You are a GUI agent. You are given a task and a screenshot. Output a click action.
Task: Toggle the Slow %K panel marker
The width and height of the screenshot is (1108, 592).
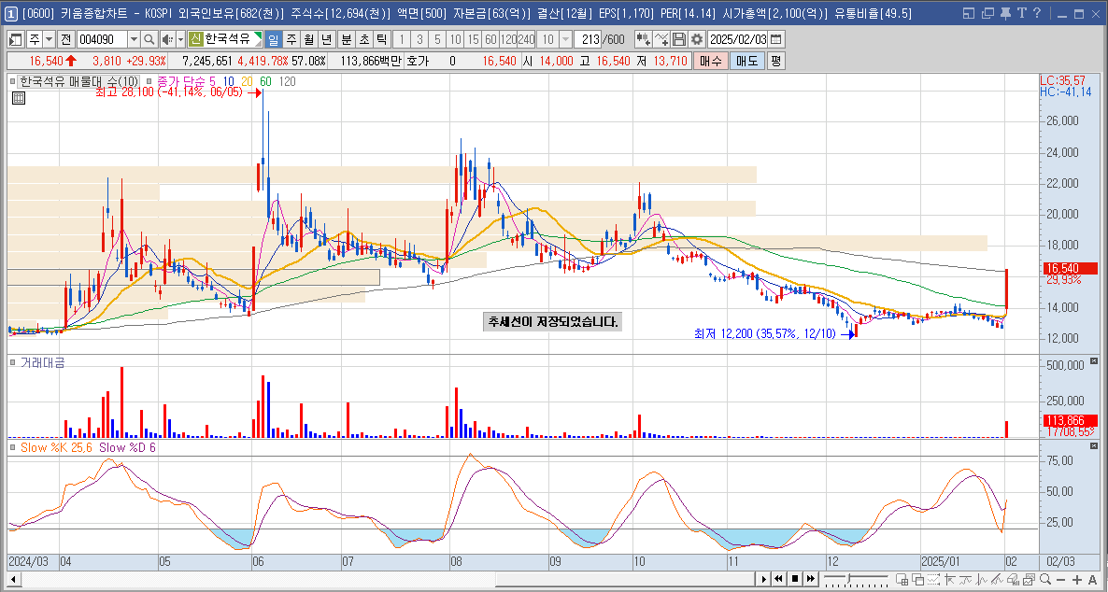[13, 447]
